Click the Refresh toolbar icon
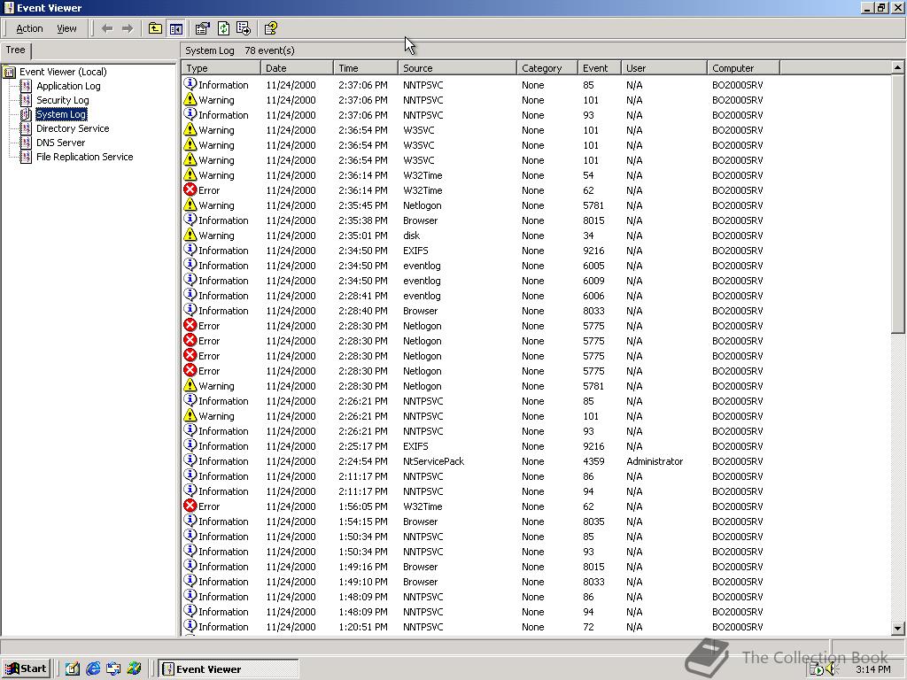907x680 pixels. coord(223,28)
